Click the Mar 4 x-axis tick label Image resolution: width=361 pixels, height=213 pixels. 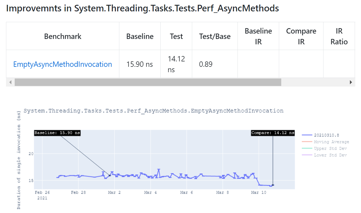pyautogui.click(x=150, y=193)
